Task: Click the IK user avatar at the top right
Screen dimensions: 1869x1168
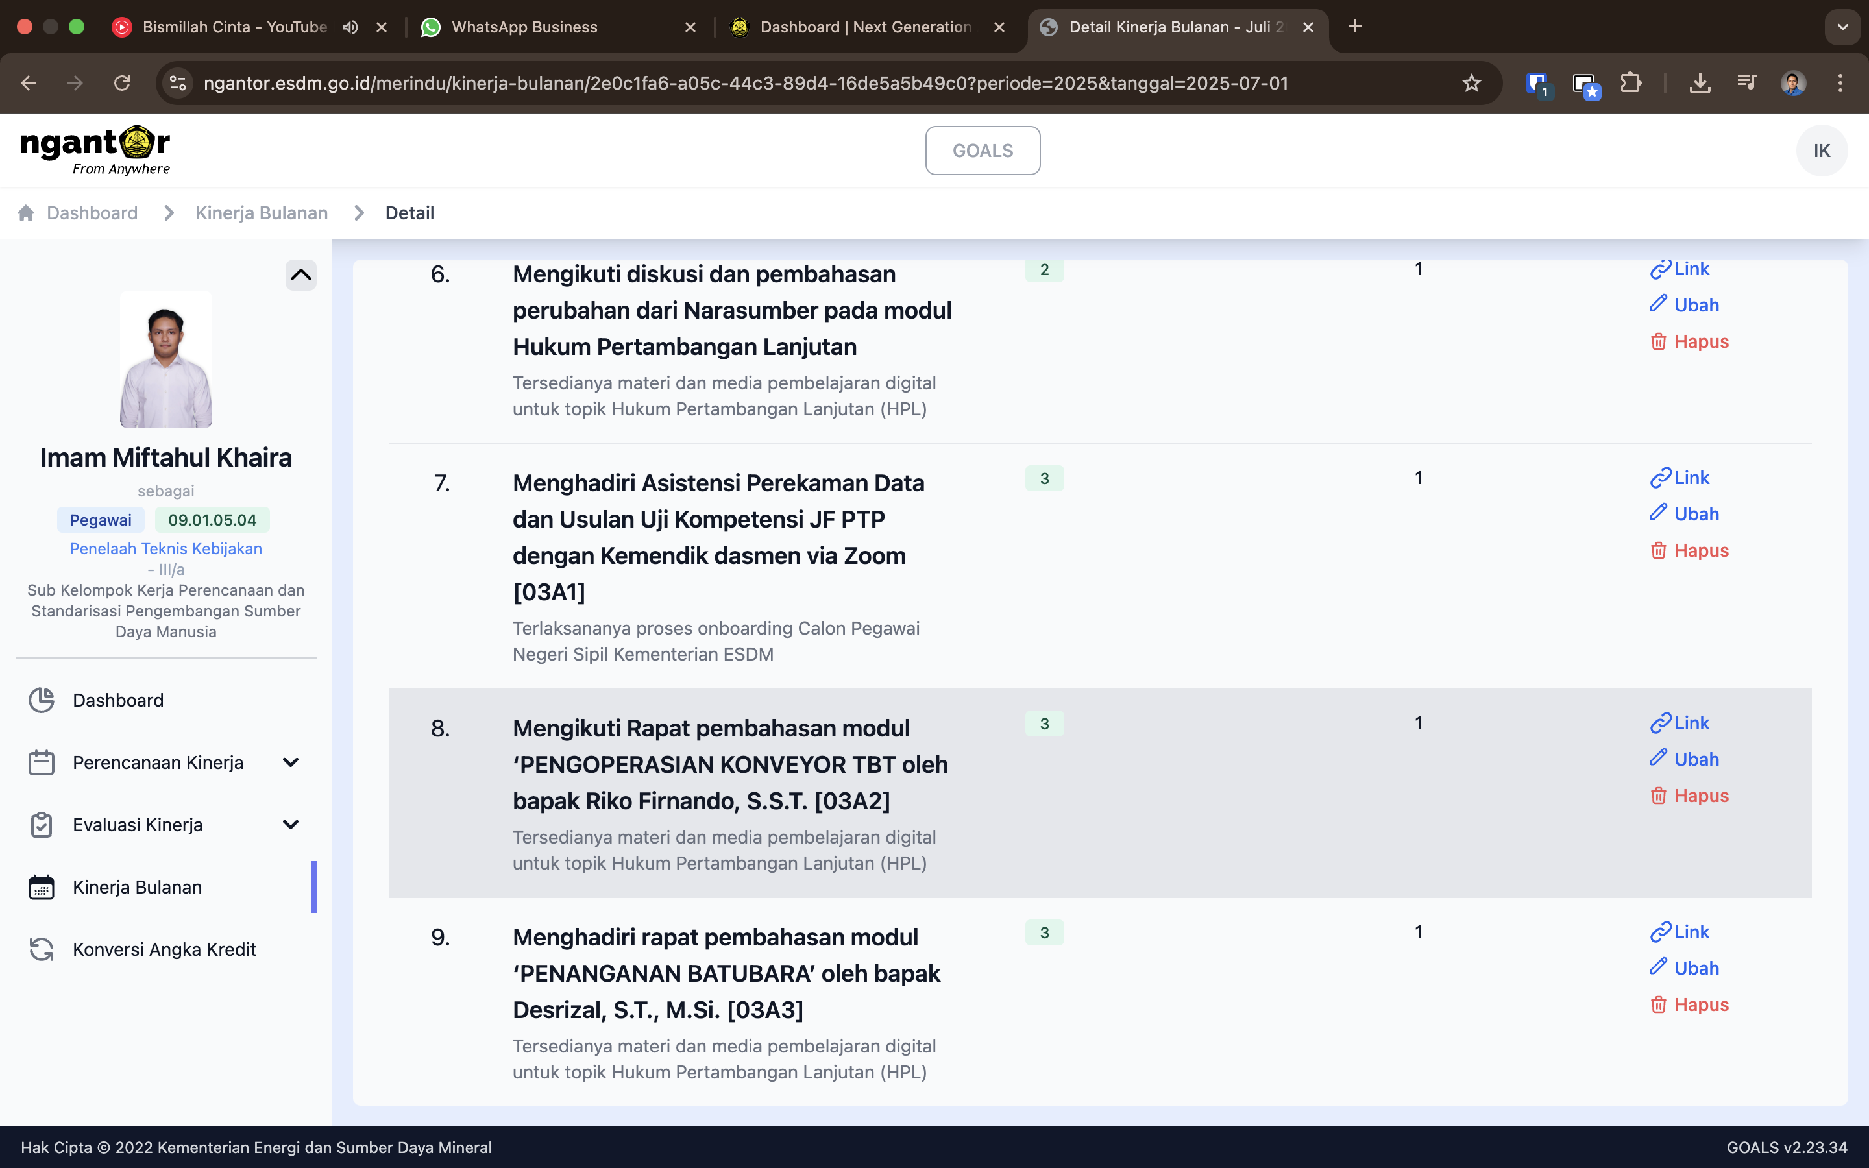Action: click(1821, 151)
